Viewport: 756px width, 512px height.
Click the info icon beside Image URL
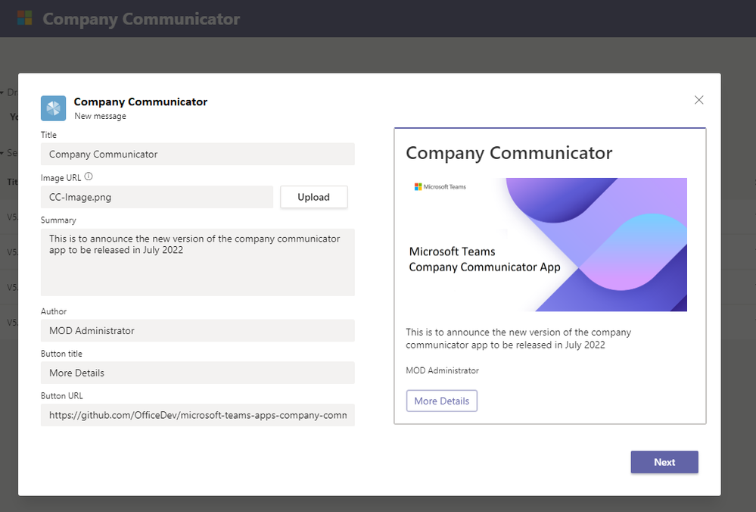tap(89, 176)
